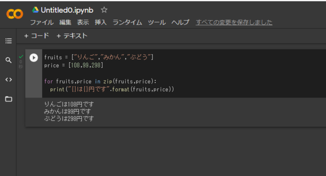
Task: Click the Colab logo icon
Action: click(15, 14)
